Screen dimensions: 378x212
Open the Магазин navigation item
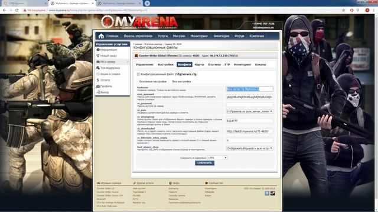tap(179, 36)
